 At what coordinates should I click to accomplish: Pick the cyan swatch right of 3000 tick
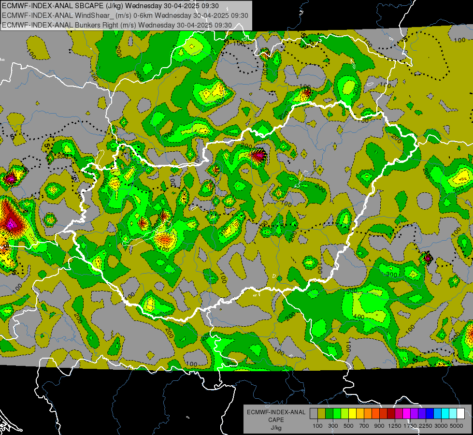[x=445, y=413]
